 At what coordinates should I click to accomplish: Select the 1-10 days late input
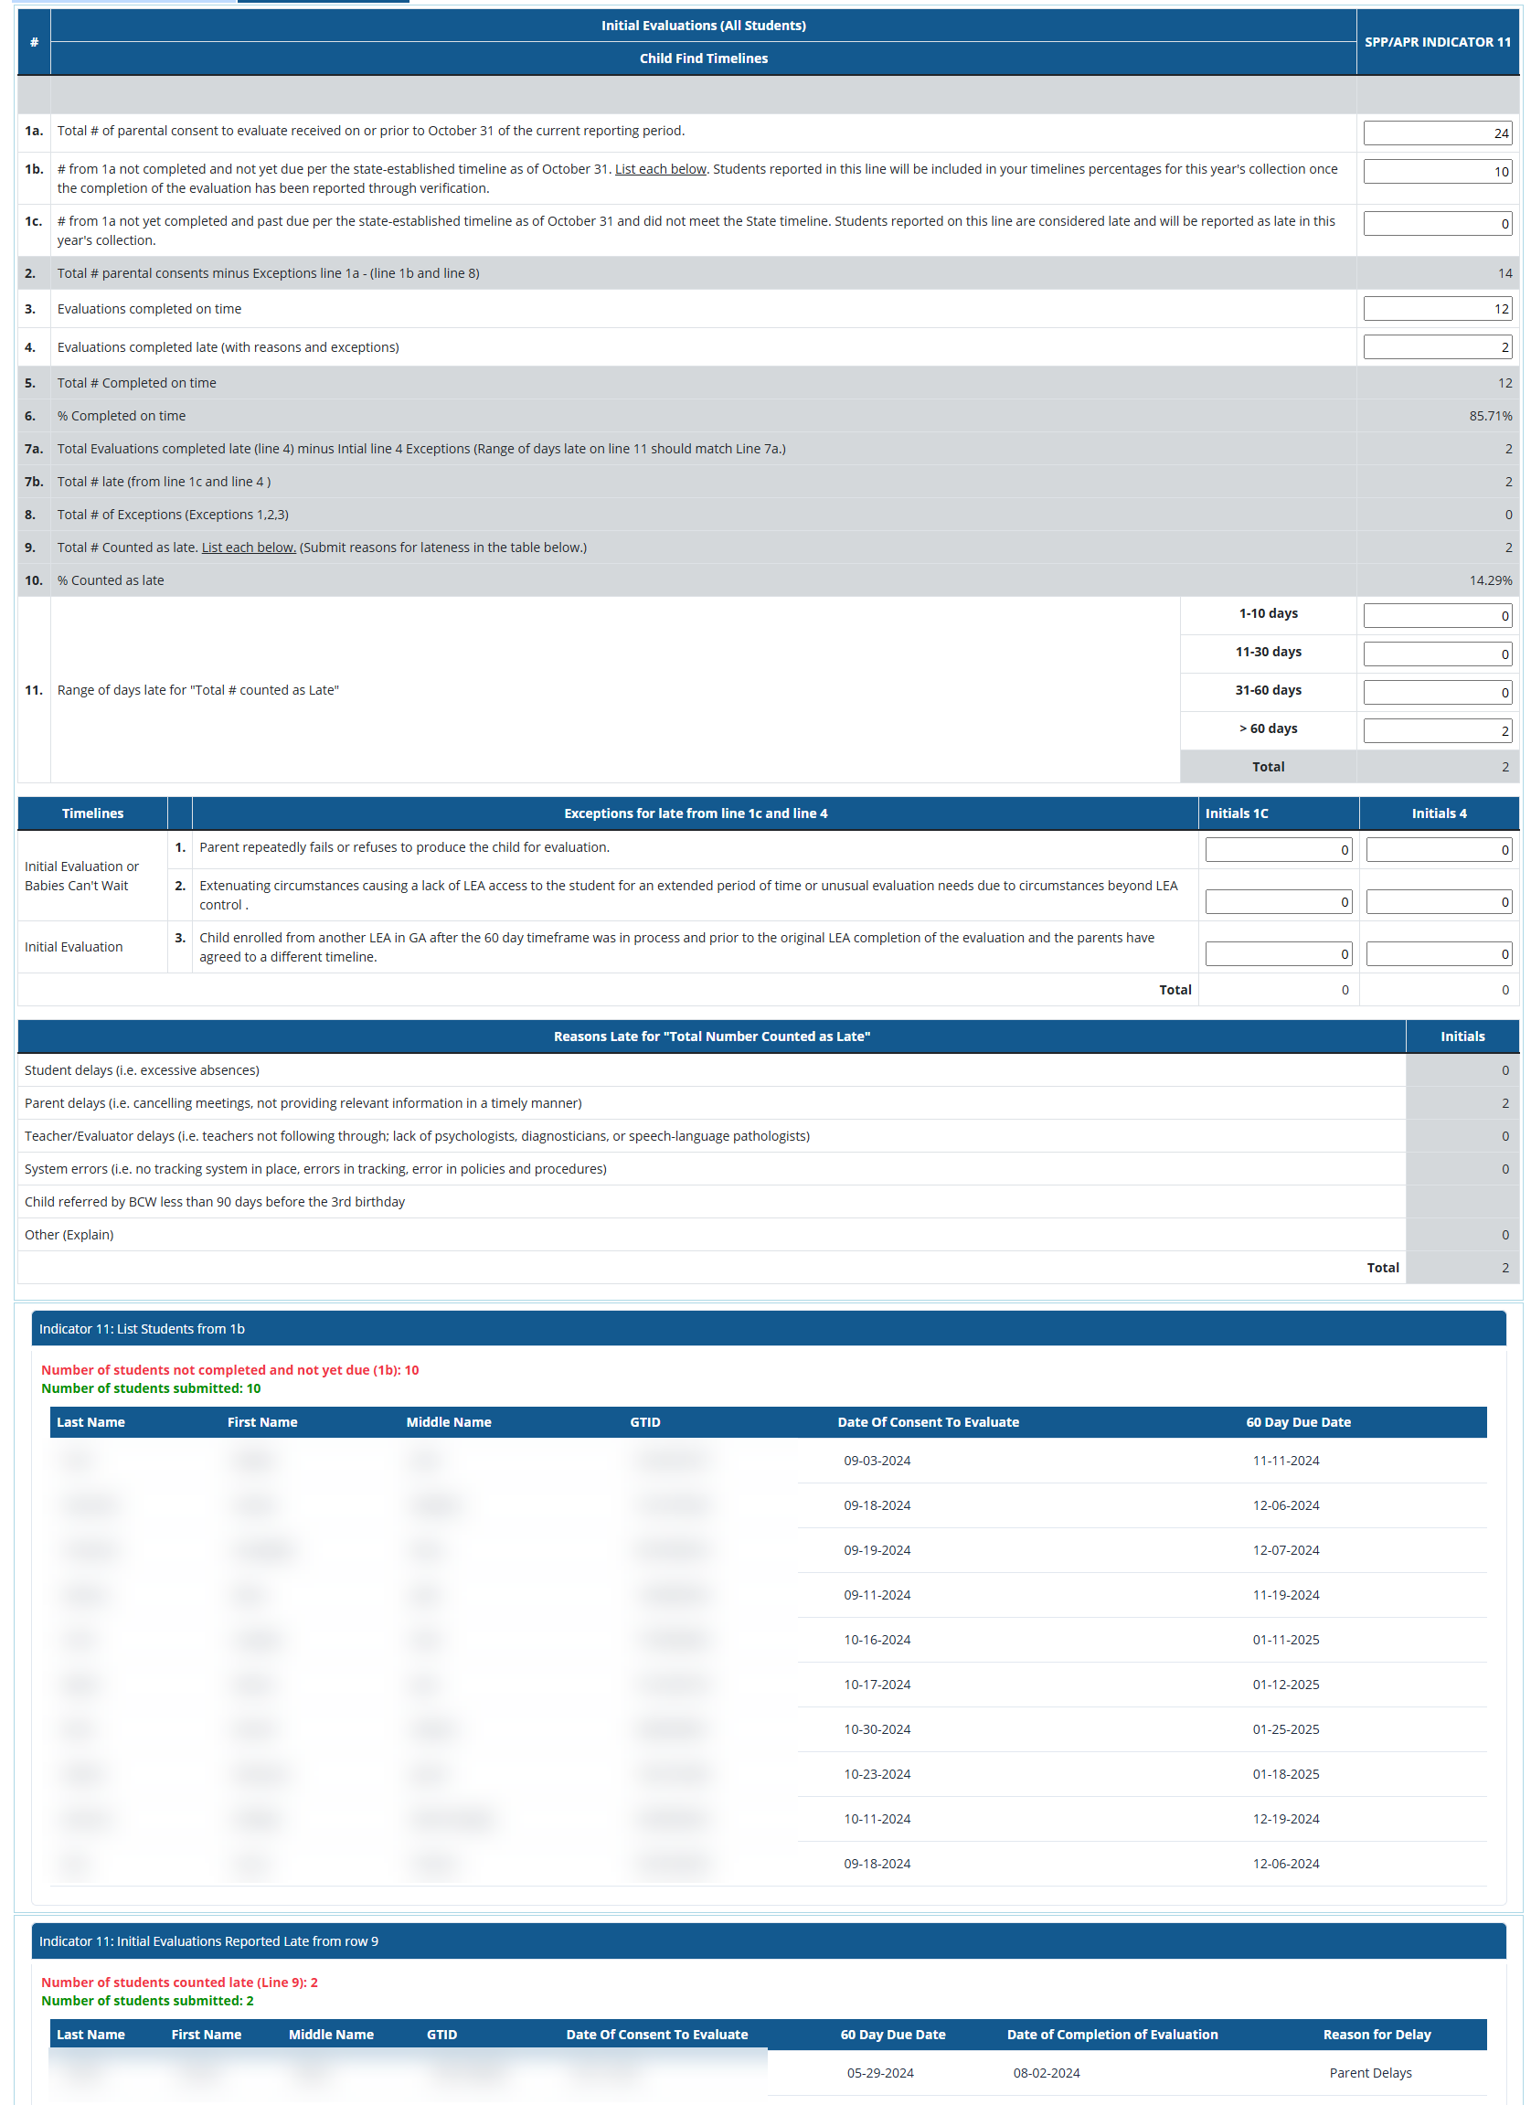(x=1436, y=615)
